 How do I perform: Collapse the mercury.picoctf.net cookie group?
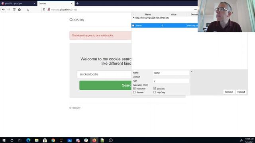coord(134,17)
